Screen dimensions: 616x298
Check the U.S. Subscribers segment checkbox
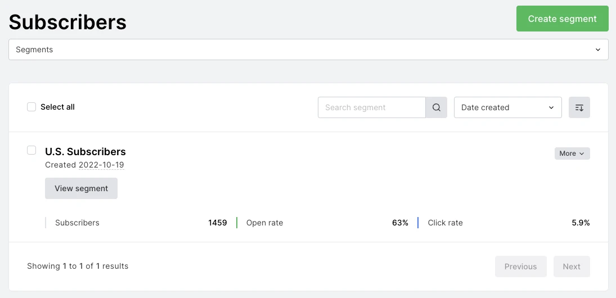[32, 150]
